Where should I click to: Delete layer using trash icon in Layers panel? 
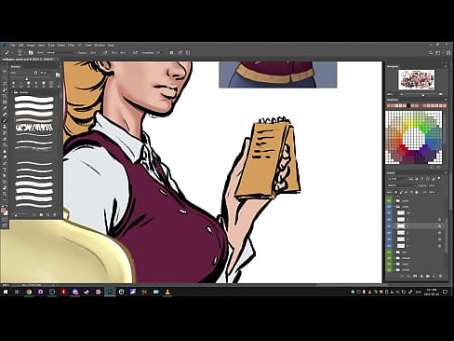point(440,276)
